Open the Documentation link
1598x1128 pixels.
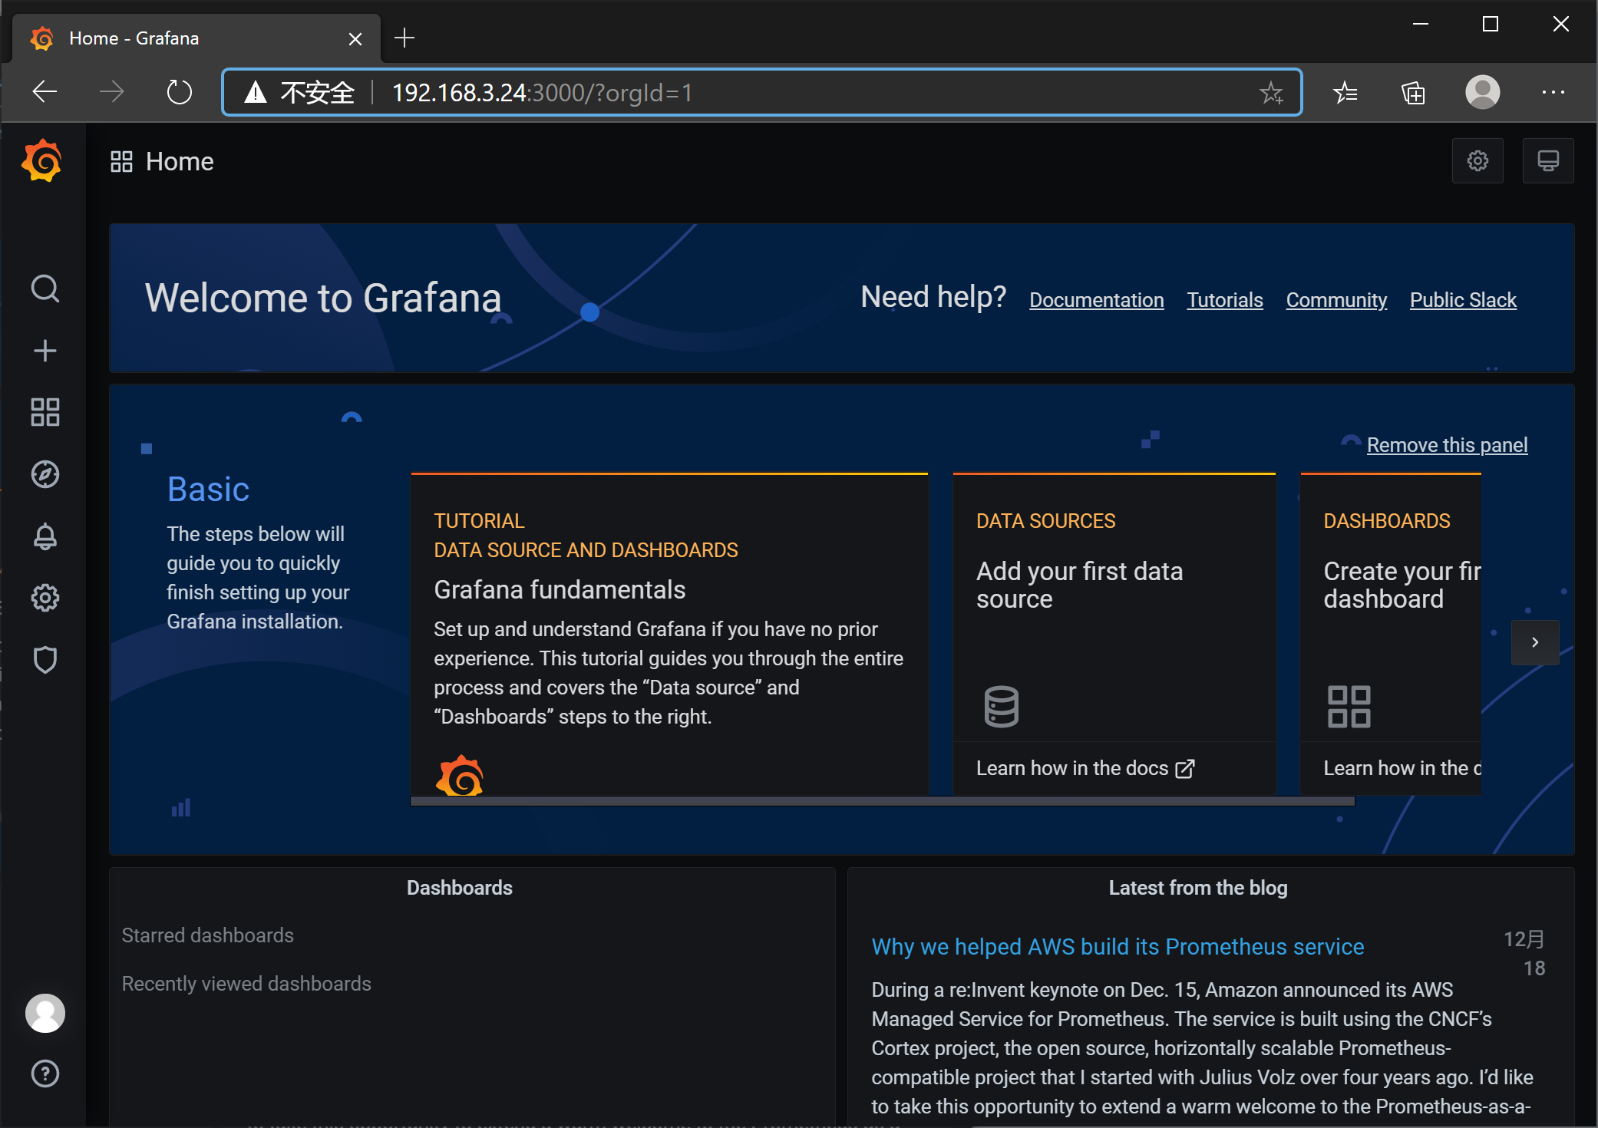click(x=1096, y=300)
